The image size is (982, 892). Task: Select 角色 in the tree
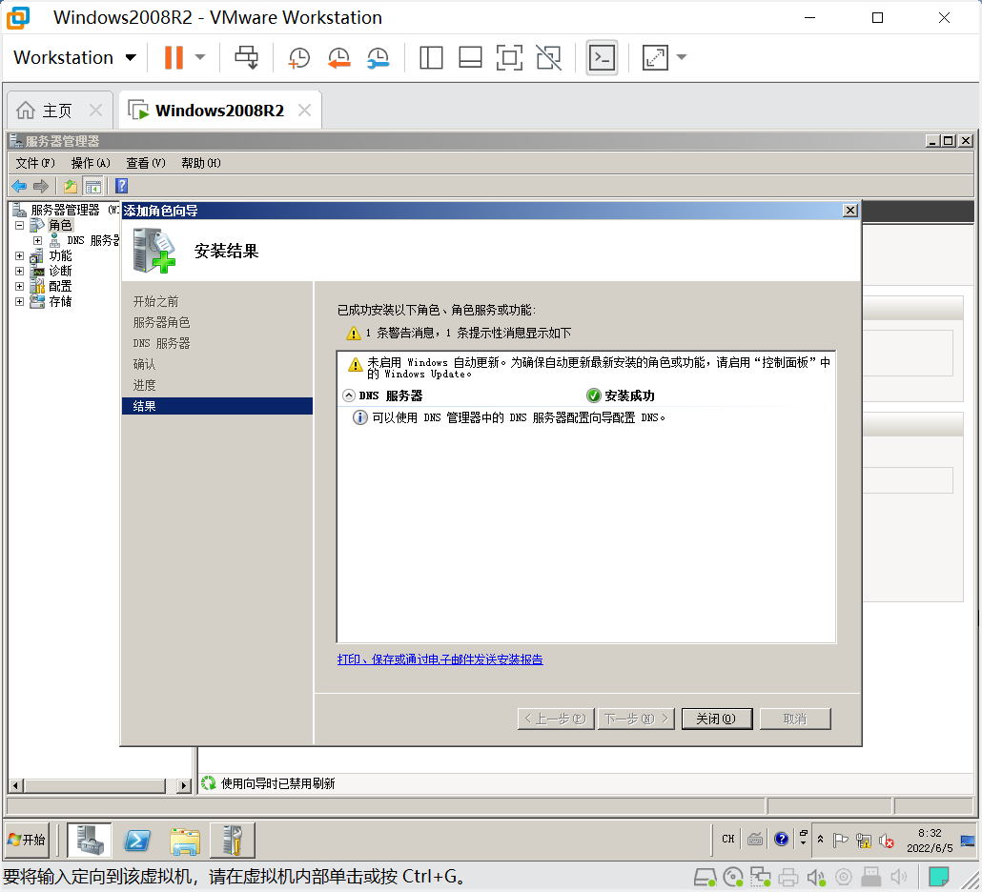pyautogui.click(x=60, y=225)
